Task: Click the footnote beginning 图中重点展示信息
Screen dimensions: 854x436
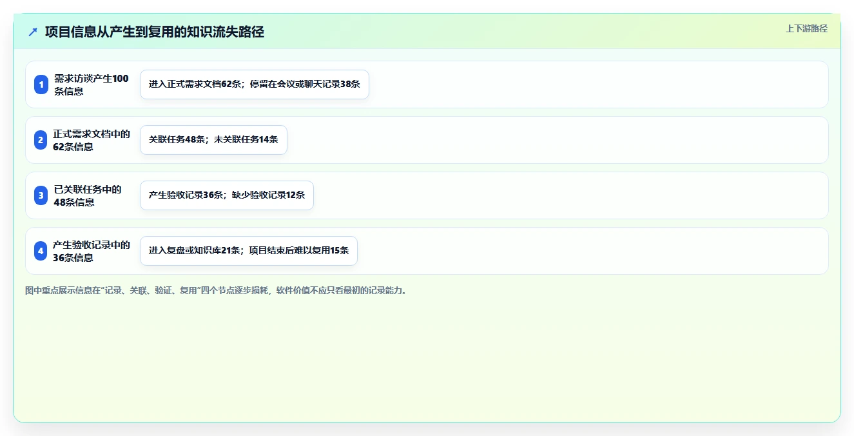Action: point(217,290)
